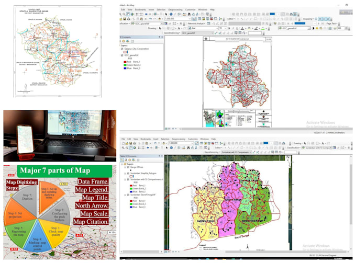Open ArcToolbox red toolbox icon in upper window
Screen dimensions: 356x263
(x=212, y=19)
